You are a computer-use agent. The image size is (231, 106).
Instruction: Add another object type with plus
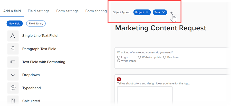pos(171,13)
